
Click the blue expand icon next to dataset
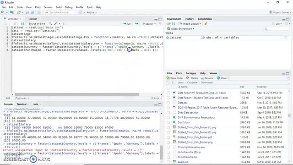click(168, 38)
